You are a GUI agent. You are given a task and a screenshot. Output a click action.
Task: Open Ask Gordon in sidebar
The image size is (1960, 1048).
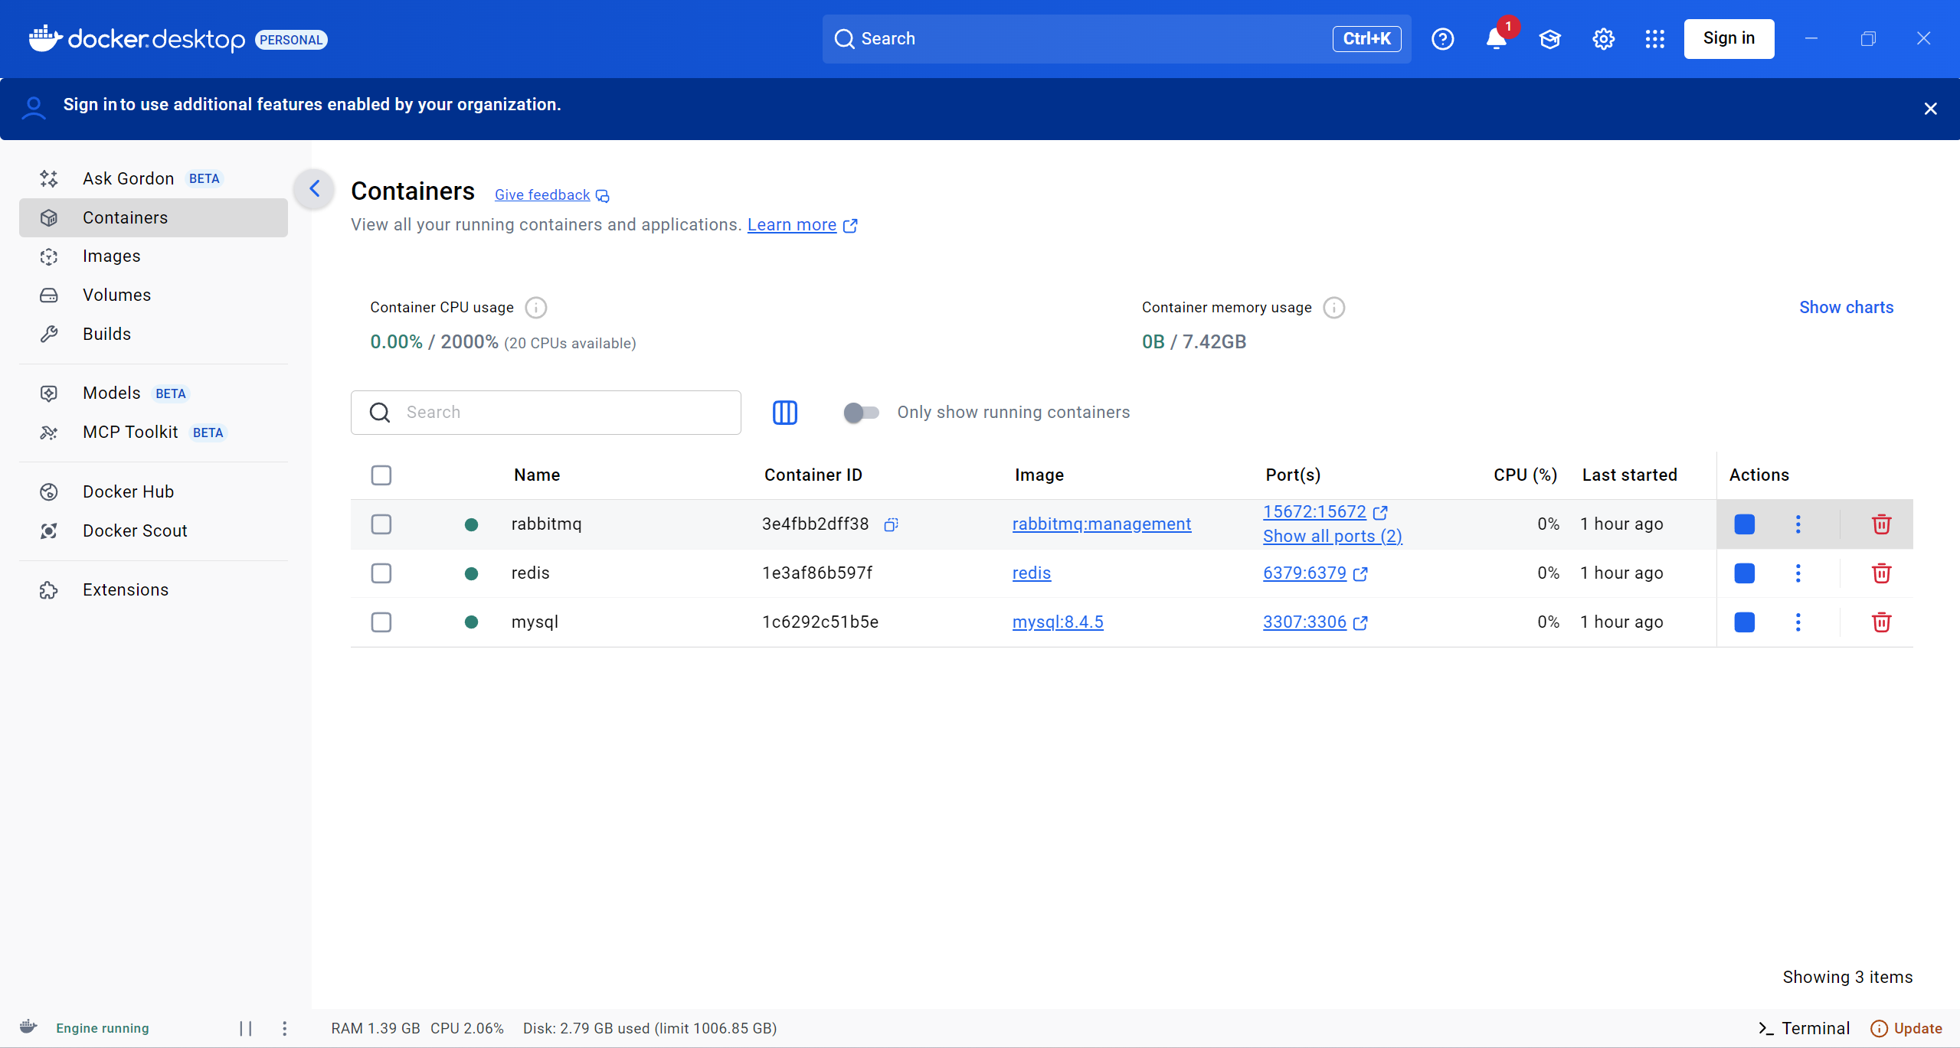(x=153, y=179)
